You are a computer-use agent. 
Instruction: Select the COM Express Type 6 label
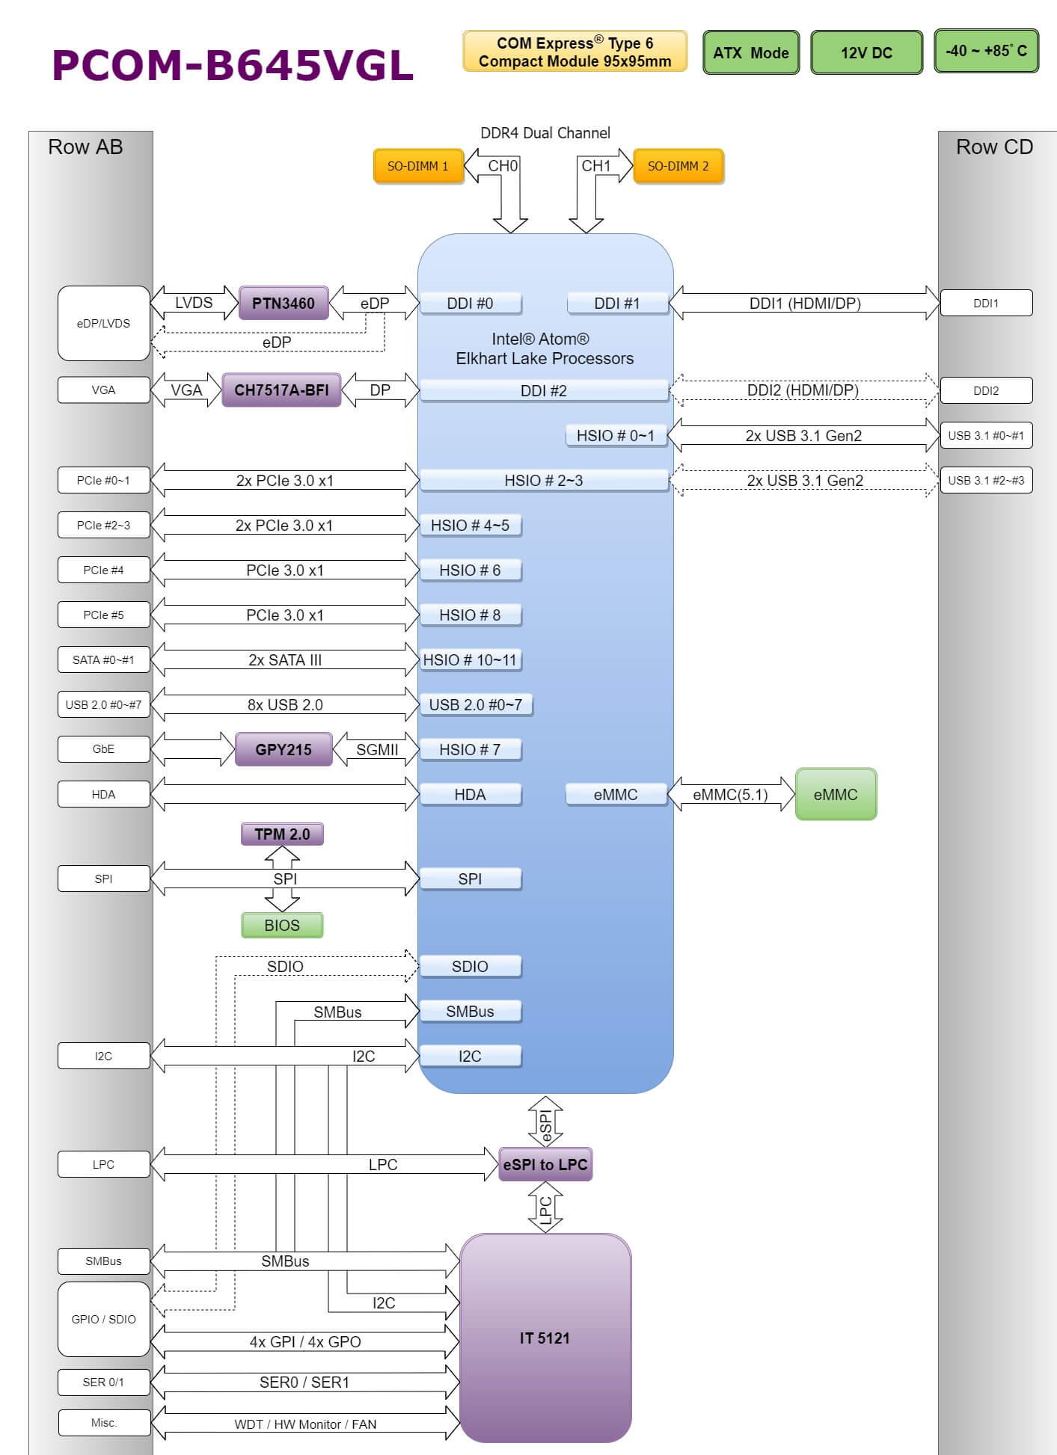[575, 52]
